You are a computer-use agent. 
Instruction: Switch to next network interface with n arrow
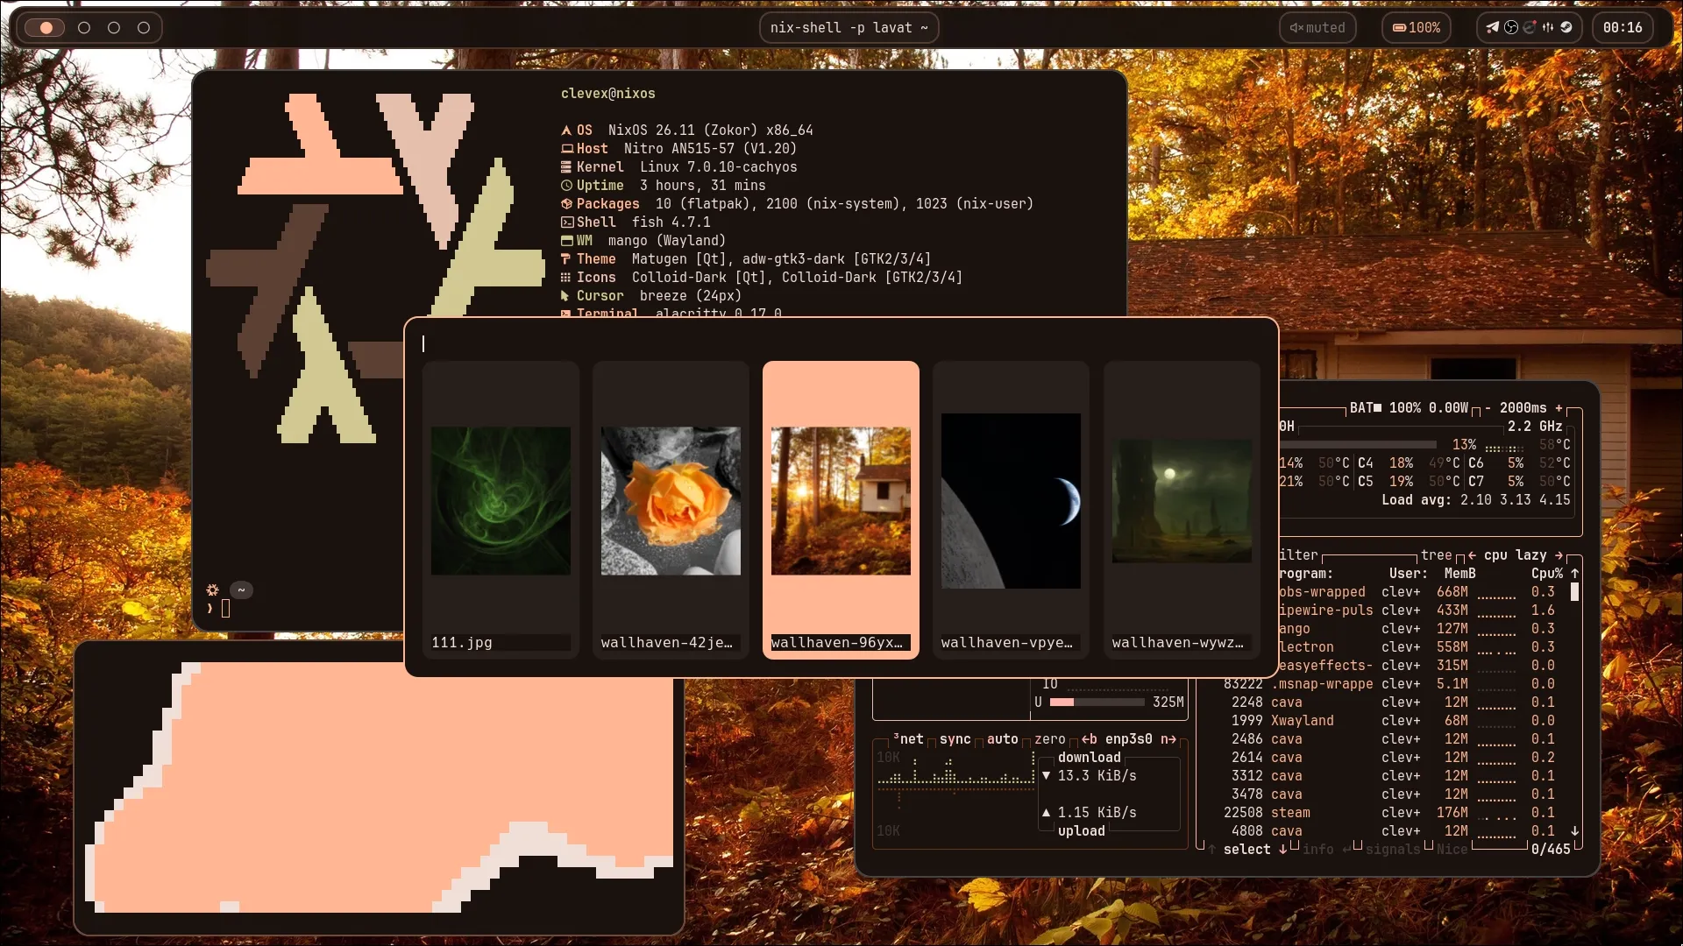pyautogui.click(x=1168, y=739)
